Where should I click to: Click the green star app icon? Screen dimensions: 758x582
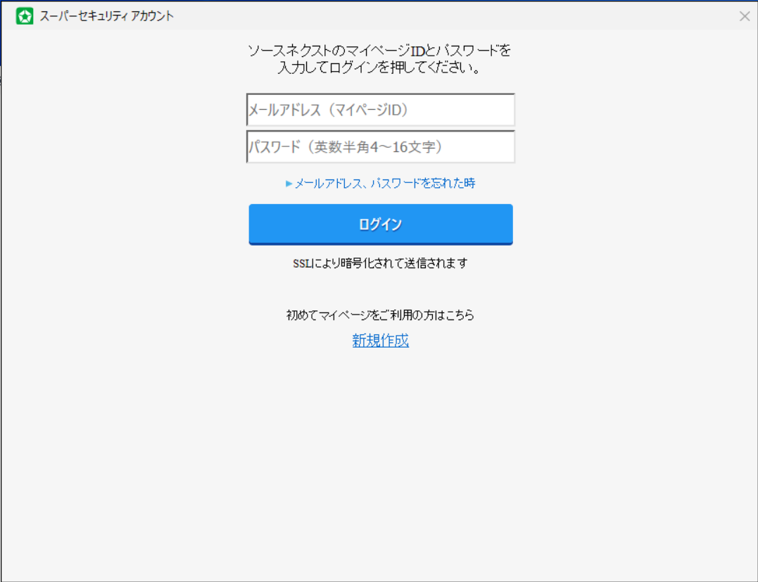pos(25,16)
